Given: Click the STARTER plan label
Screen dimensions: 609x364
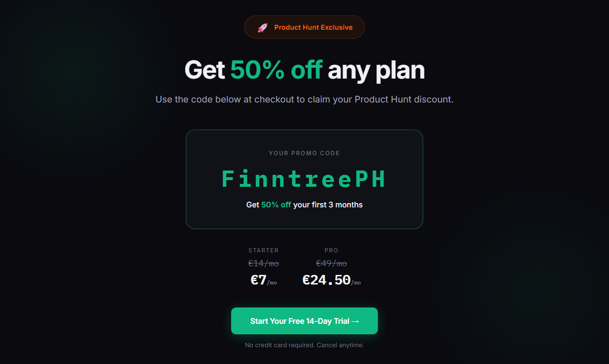Looking at the screenshot, I should (x=263, y=250).
